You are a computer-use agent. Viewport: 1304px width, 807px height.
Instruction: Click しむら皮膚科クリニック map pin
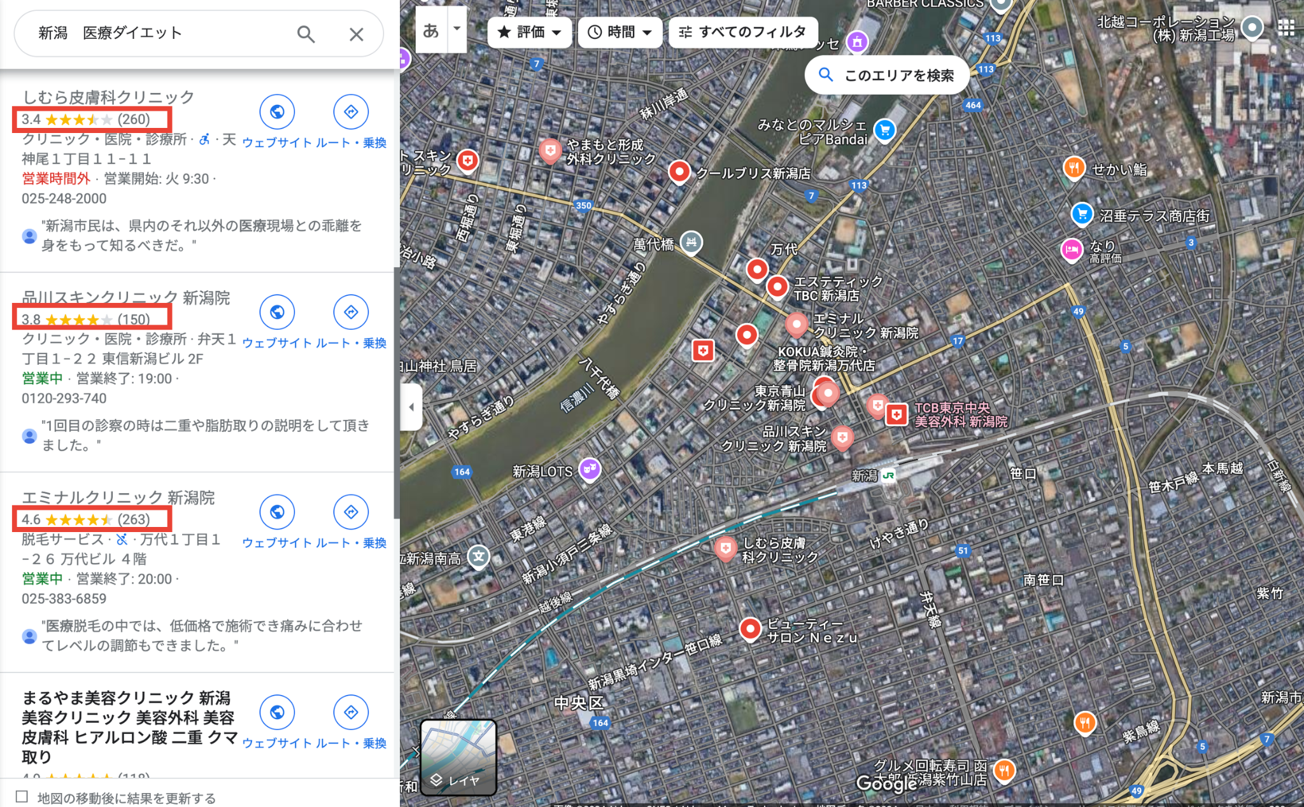(725, 548)
